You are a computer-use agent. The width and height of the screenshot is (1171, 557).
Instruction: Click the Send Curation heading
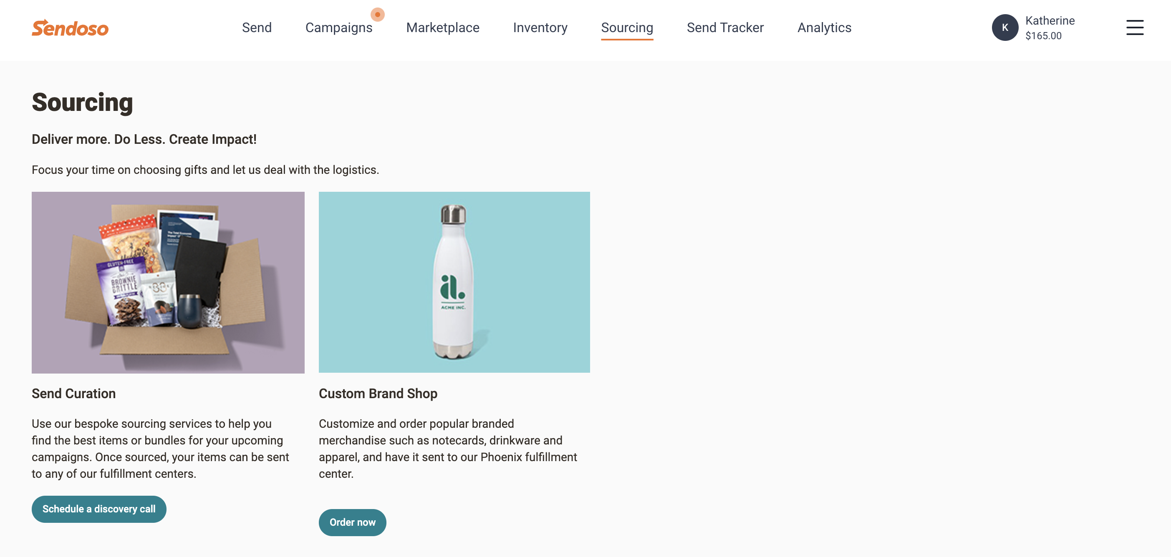[x=73, y=394]
